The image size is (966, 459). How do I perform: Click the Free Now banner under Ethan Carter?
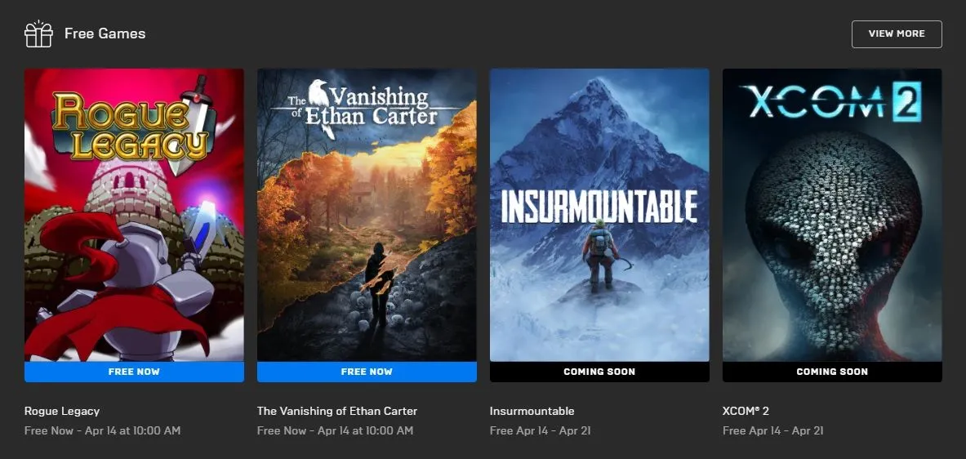[367, 372]
